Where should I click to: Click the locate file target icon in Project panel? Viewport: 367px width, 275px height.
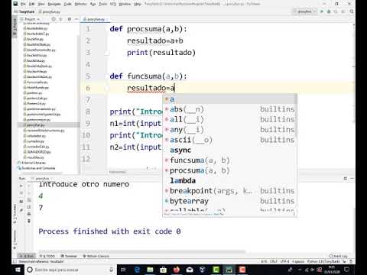pyautogui.click(x=54, y=19)
